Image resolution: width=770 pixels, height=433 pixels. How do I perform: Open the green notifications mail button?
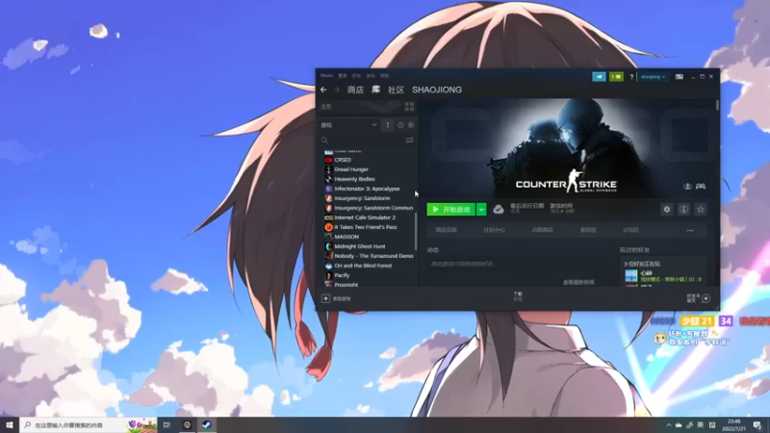click(x=616, y=77)
